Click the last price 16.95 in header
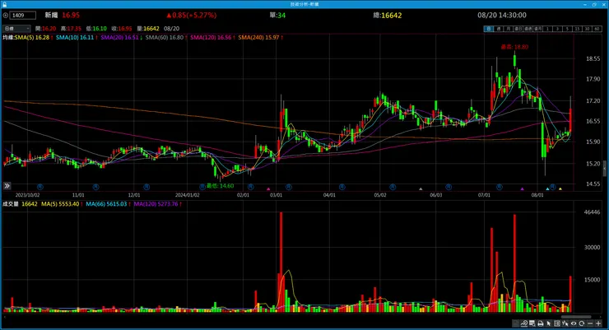This screenshot has height=330, width=609. pos(71,15)
